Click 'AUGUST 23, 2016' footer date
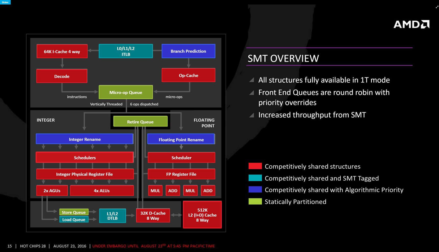 [70, 246]
